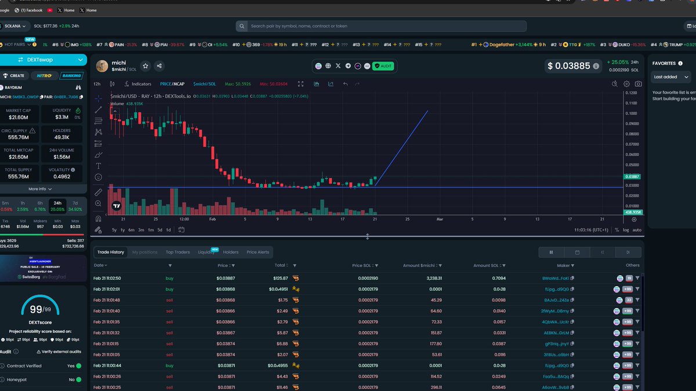Select the ruler measure tool
The image size is (696, 391).
point(98,192)
